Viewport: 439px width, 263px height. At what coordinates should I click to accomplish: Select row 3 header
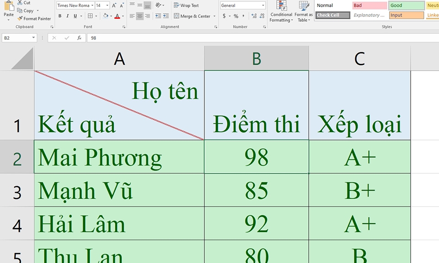[x=17, y=190]
